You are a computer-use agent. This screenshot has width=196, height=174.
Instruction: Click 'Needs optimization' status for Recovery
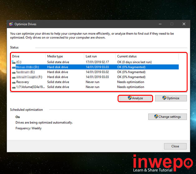click(x=131, y=82)
